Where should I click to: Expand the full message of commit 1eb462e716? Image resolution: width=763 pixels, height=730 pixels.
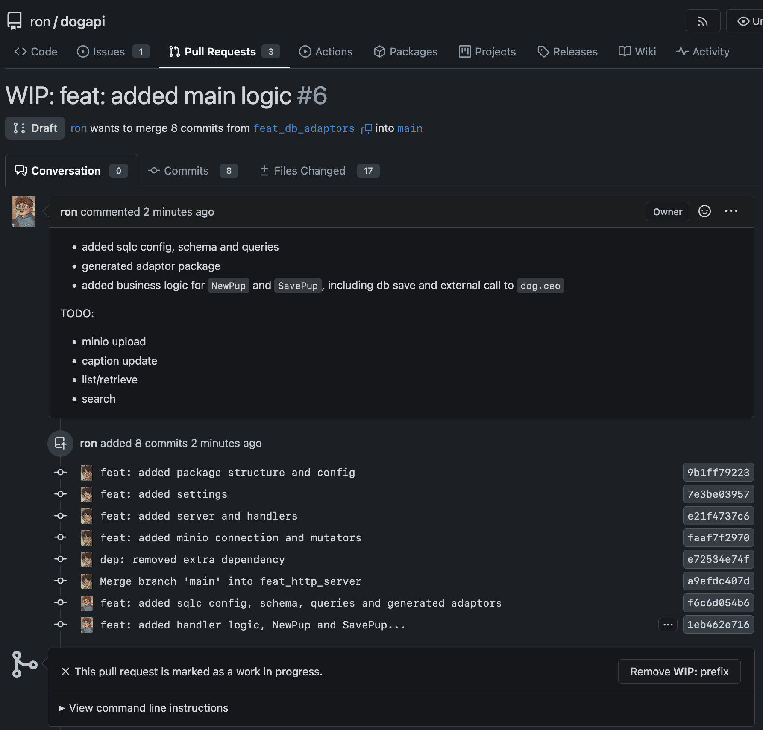[x=668, y=625]
